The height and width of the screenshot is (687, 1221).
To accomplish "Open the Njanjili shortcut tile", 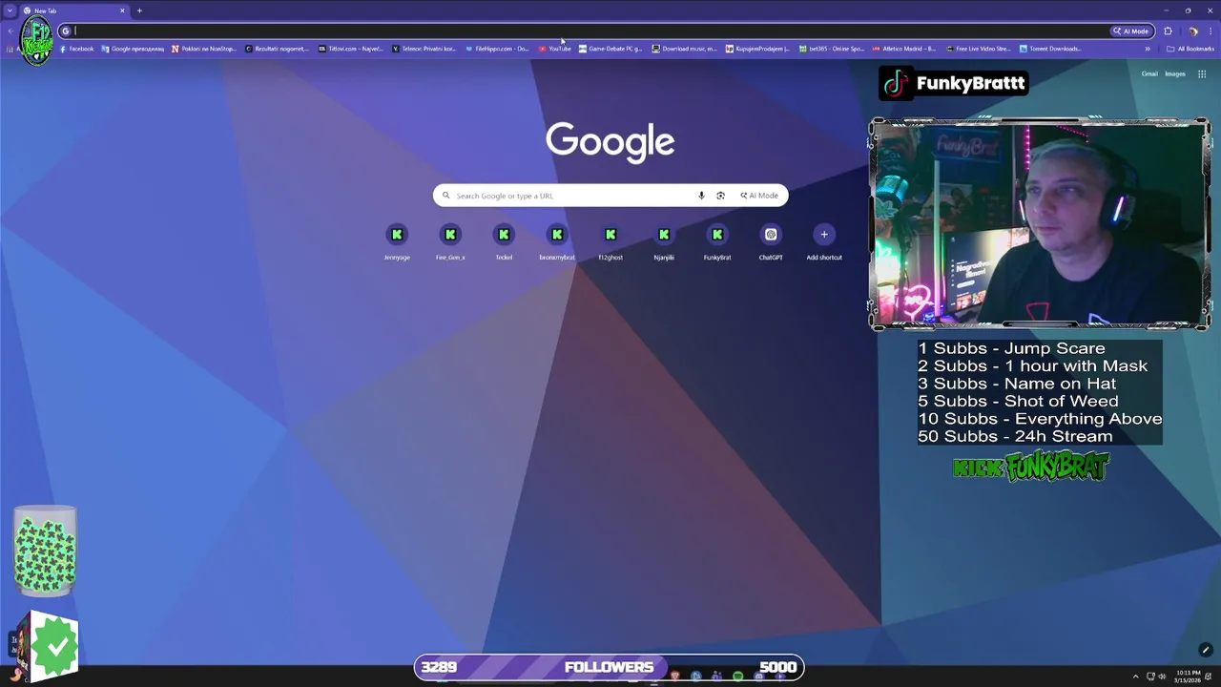I will [x=664, y=241].
